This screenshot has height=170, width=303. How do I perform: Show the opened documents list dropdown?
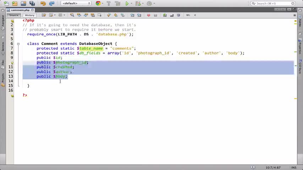289,10
